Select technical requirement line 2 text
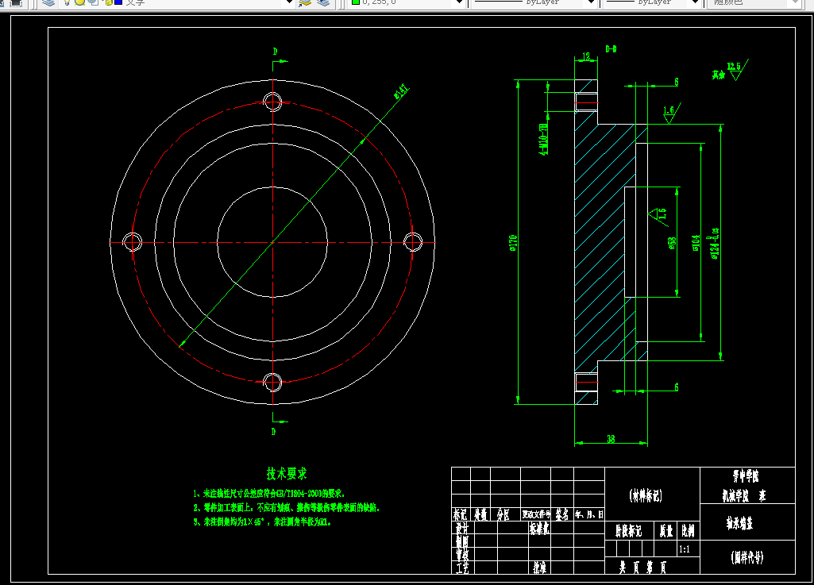The width and height of the screenshot is (814, 585). pyautogui.click(x=287, y=508)
